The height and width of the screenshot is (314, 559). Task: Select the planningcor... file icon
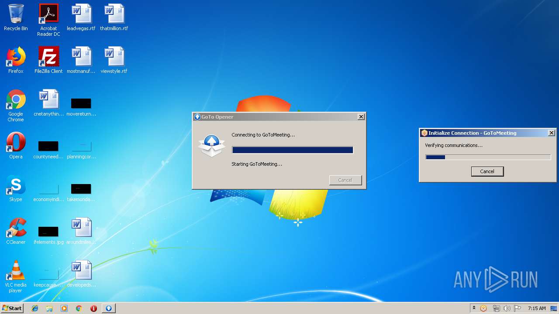[x=81, y=149]
